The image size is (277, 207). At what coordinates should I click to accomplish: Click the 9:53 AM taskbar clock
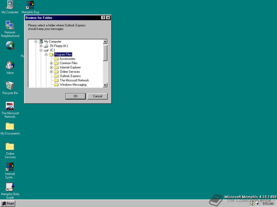[x=268, y=204]
